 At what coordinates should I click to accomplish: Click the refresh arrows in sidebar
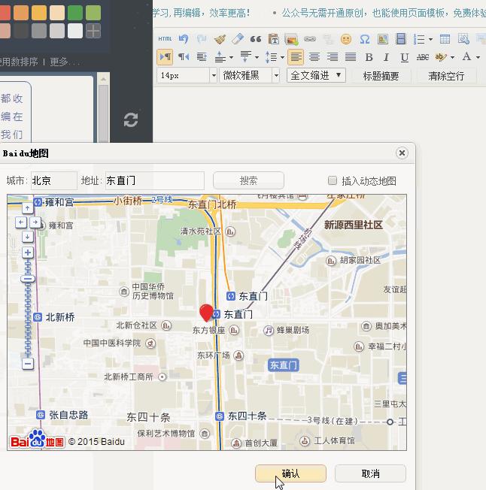point(131,119)
